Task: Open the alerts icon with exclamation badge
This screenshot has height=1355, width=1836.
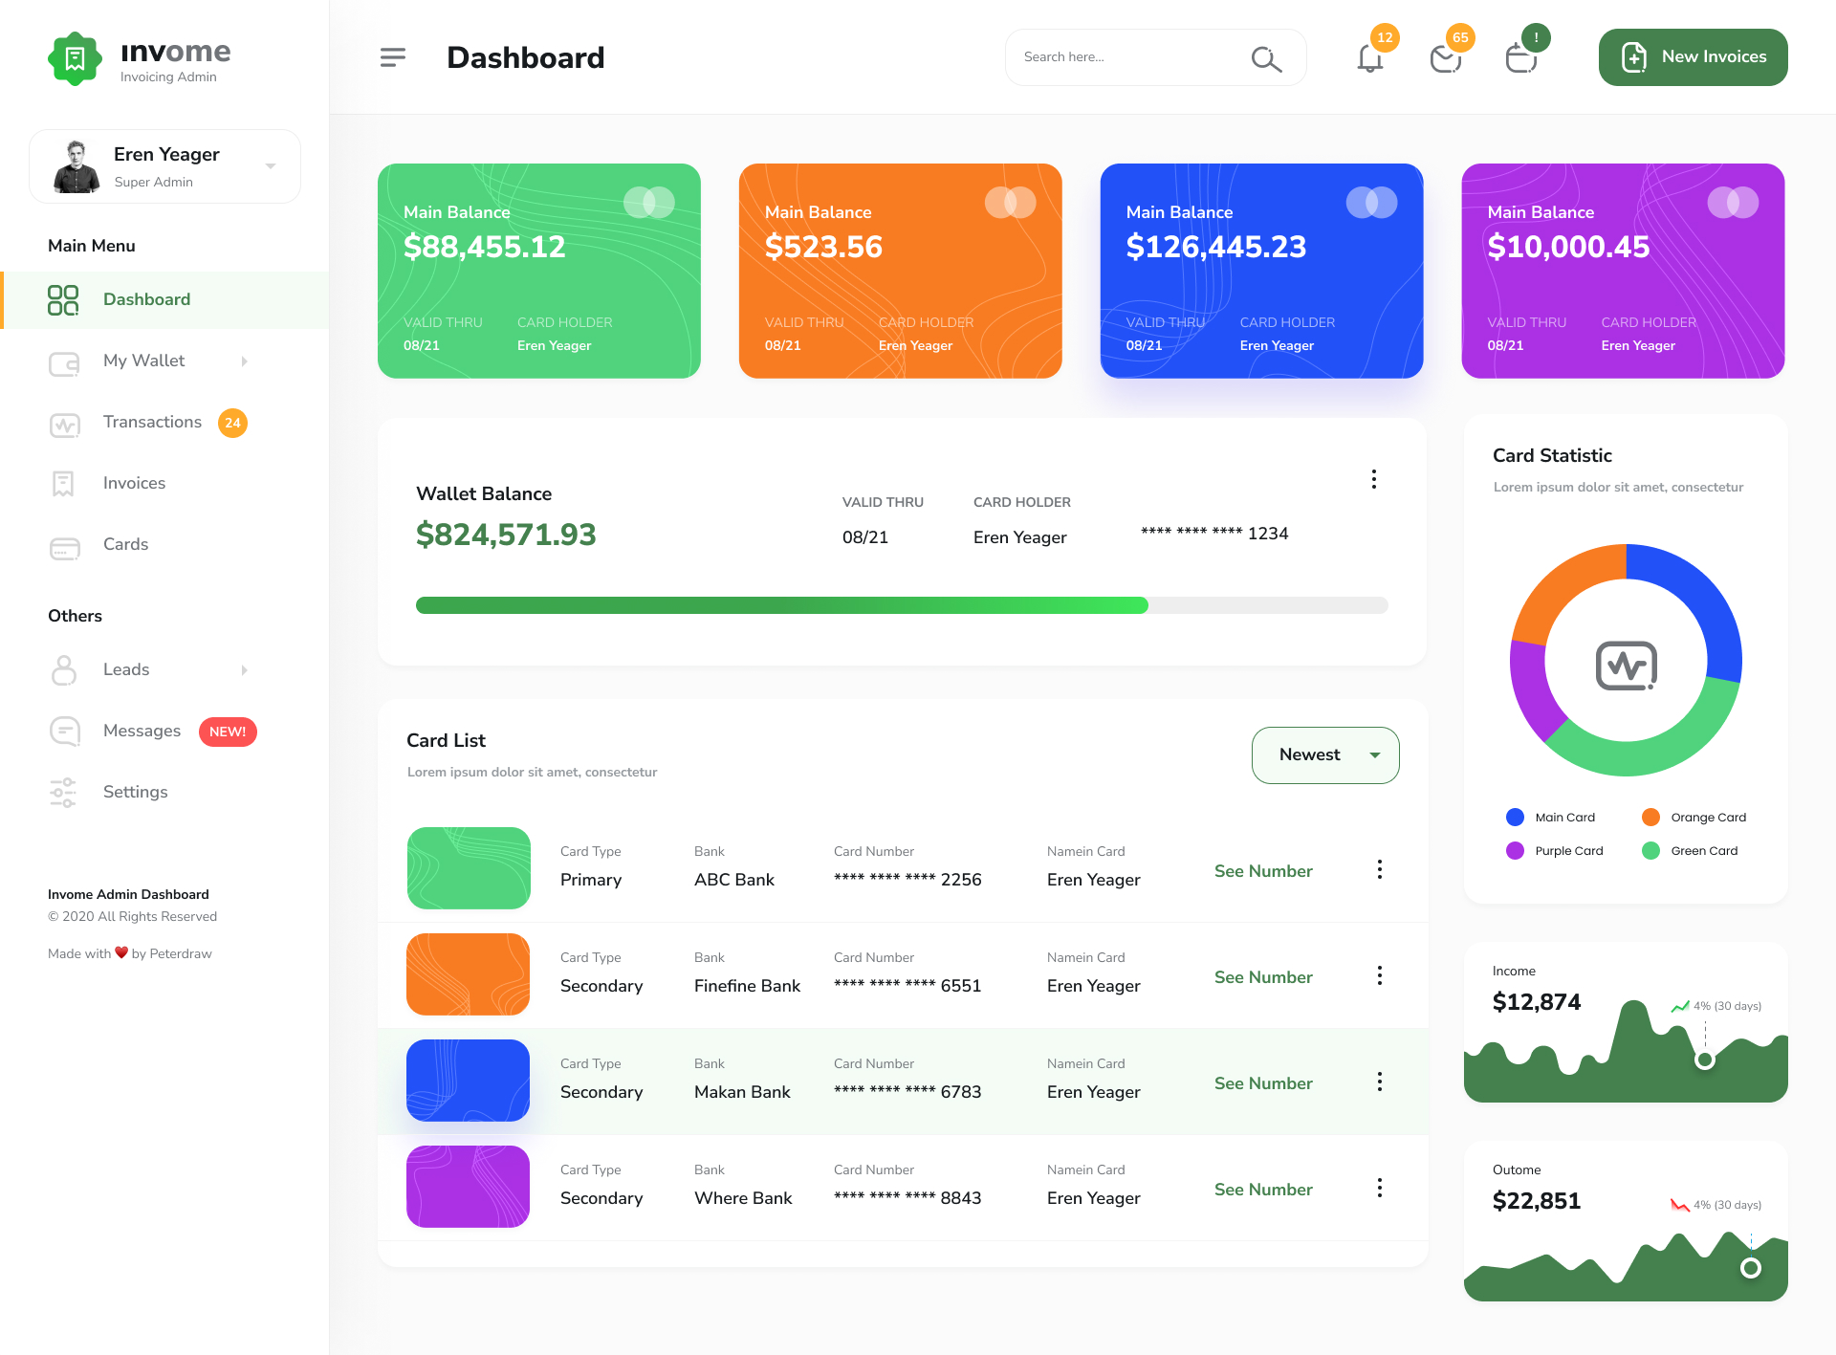Action: click(1520, 58)
